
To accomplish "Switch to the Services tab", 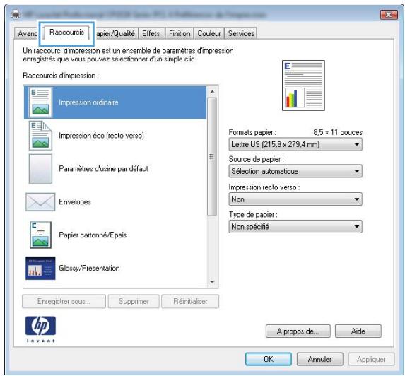I will (x=241, y=34).
